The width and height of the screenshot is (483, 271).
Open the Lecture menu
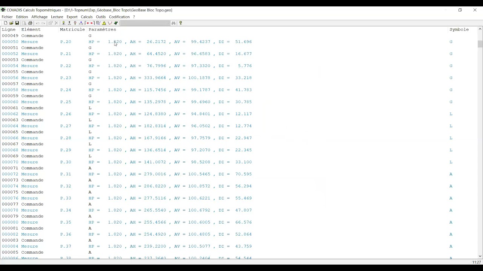[57, 17]
